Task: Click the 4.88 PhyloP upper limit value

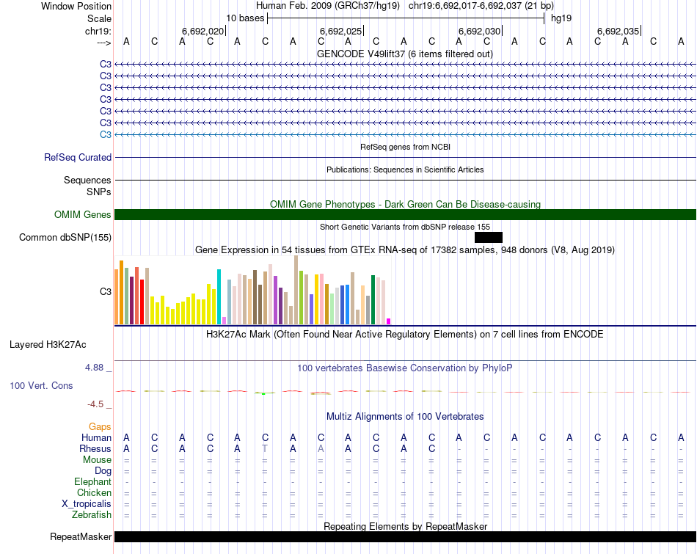Action: click(94, 368)
